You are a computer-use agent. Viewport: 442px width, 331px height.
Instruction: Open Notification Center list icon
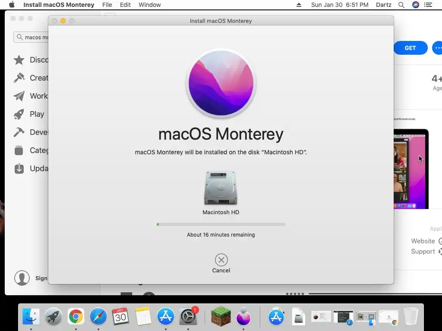tap(428, 5)
